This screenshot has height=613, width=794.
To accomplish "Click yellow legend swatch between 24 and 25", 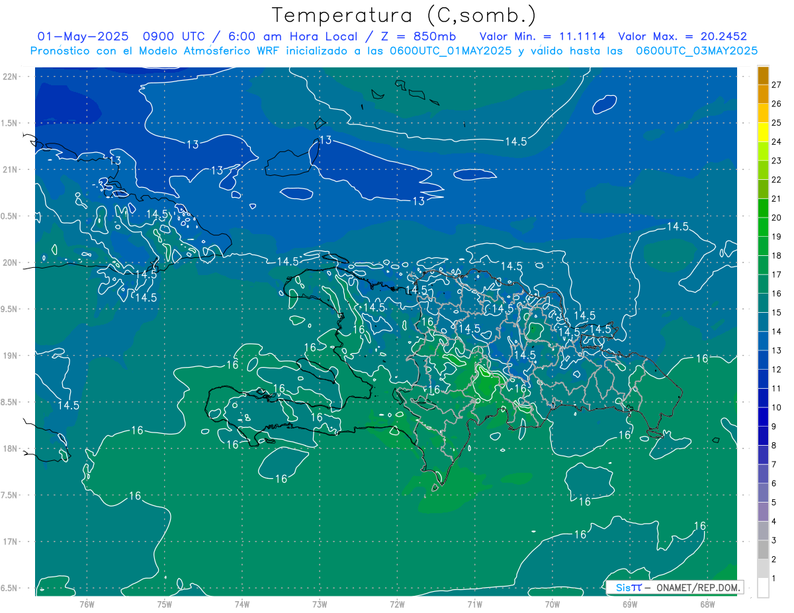I will (x=763, y=132).
